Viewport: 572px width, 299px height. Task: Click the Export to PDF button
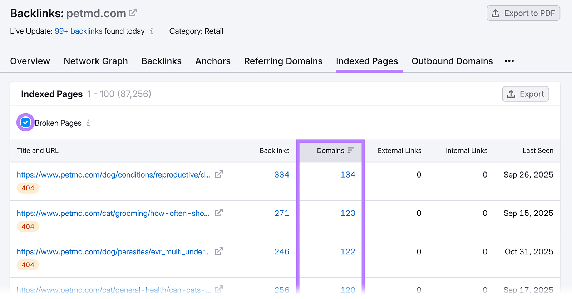coord(523,13)
